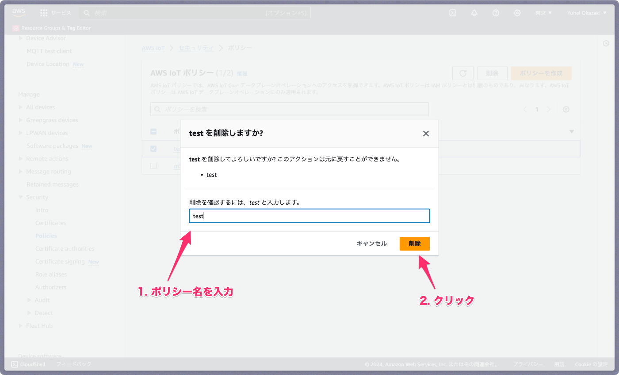The height and width of the screenshot is (375, 619).
Task: Expand the Device Advisor tree item
Action: [21, 38]
